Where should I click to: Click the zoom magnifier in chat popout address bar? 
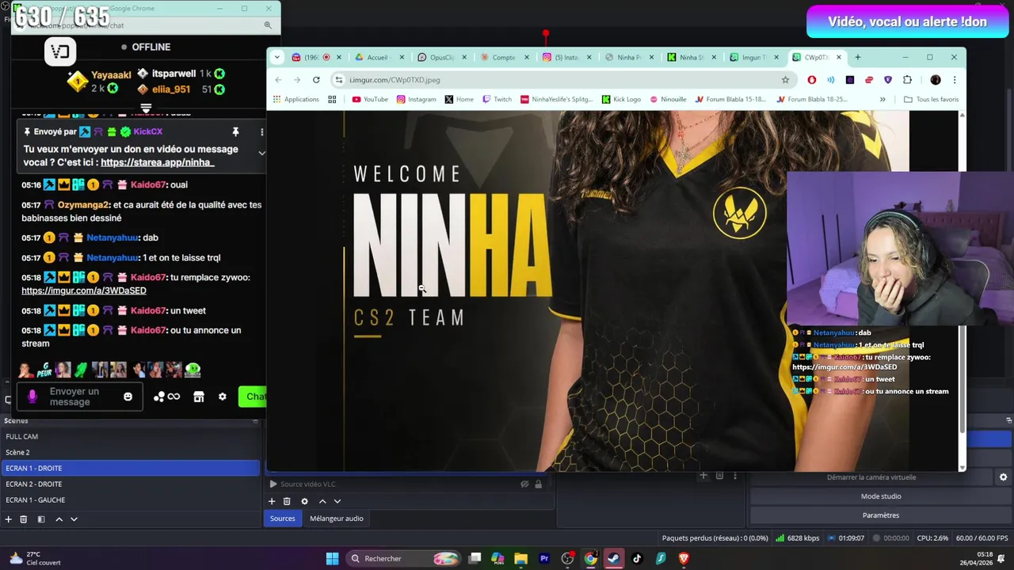[x=268, y=25]
